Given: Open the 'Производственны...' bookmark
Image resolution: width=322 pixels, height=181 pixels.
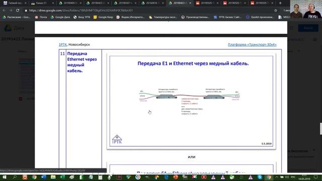Looking at the screenshot, I should click(x=195, y=17).
